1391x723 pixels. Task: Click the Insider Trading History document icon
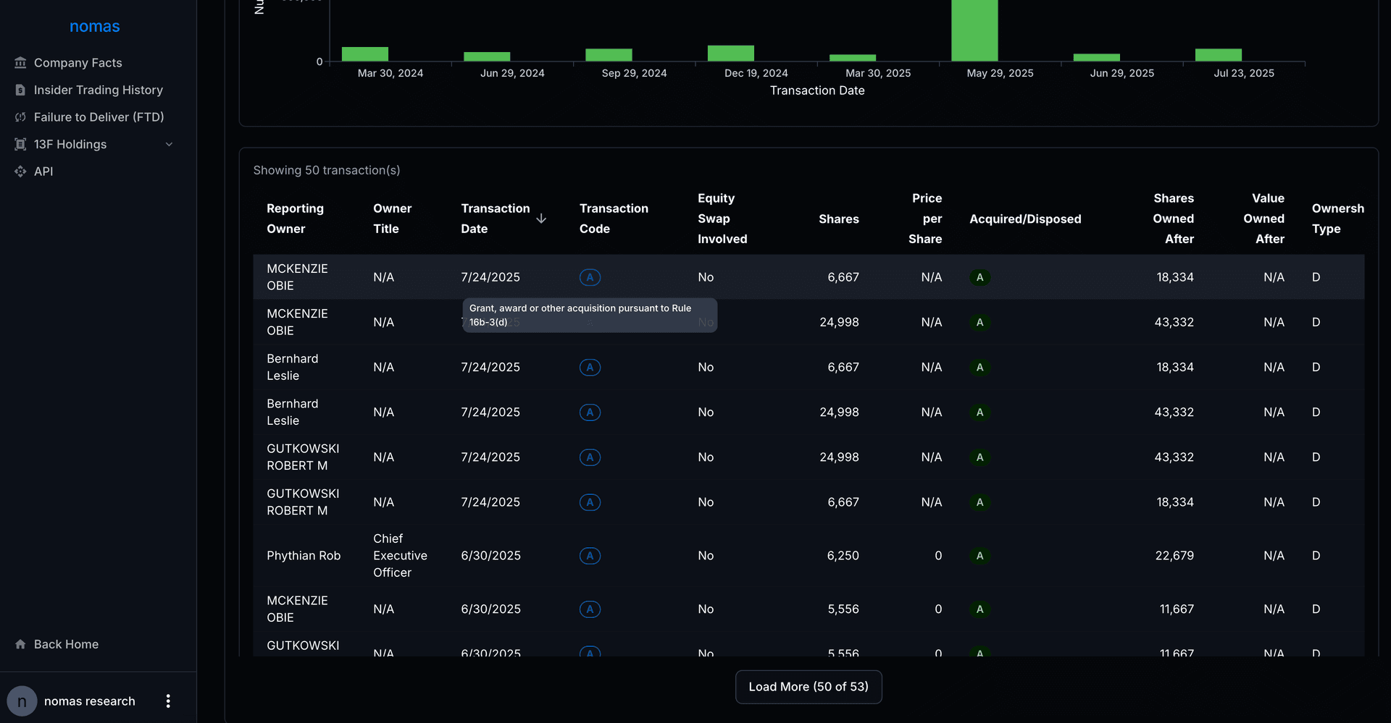coord(20,90)
